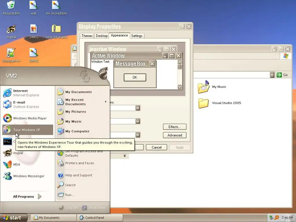Click Tour Windows XP in Start menu
Image resolution: width=296 pixels, height=222 pixels.
pos(27,130)
